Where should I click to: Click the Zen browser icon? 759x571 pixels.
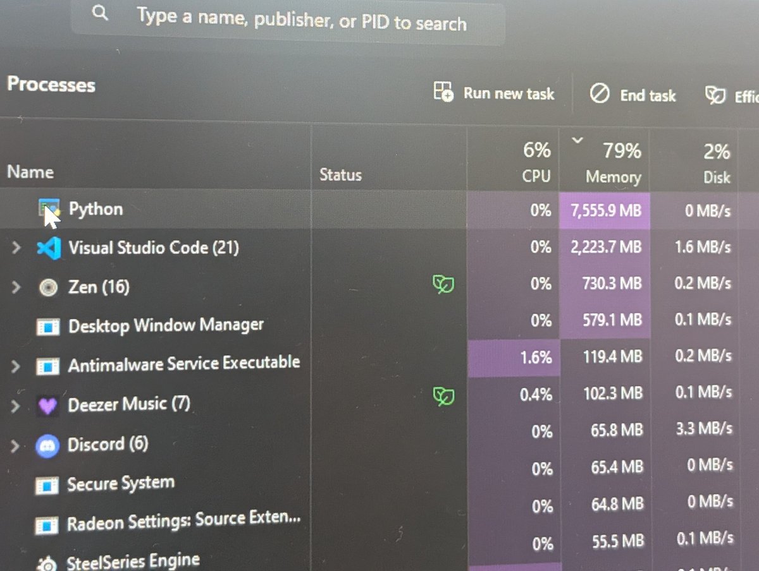(48, 287)
